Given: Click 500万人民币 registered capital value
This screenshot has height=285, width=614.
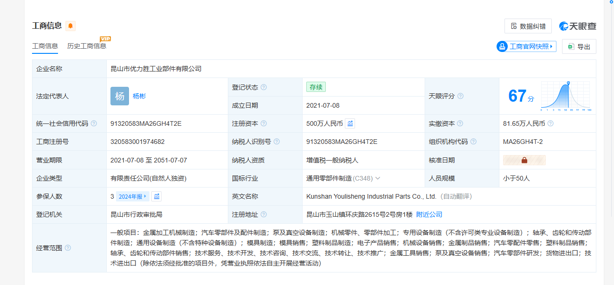Looking at the screenshot, I should coord(324,123).
